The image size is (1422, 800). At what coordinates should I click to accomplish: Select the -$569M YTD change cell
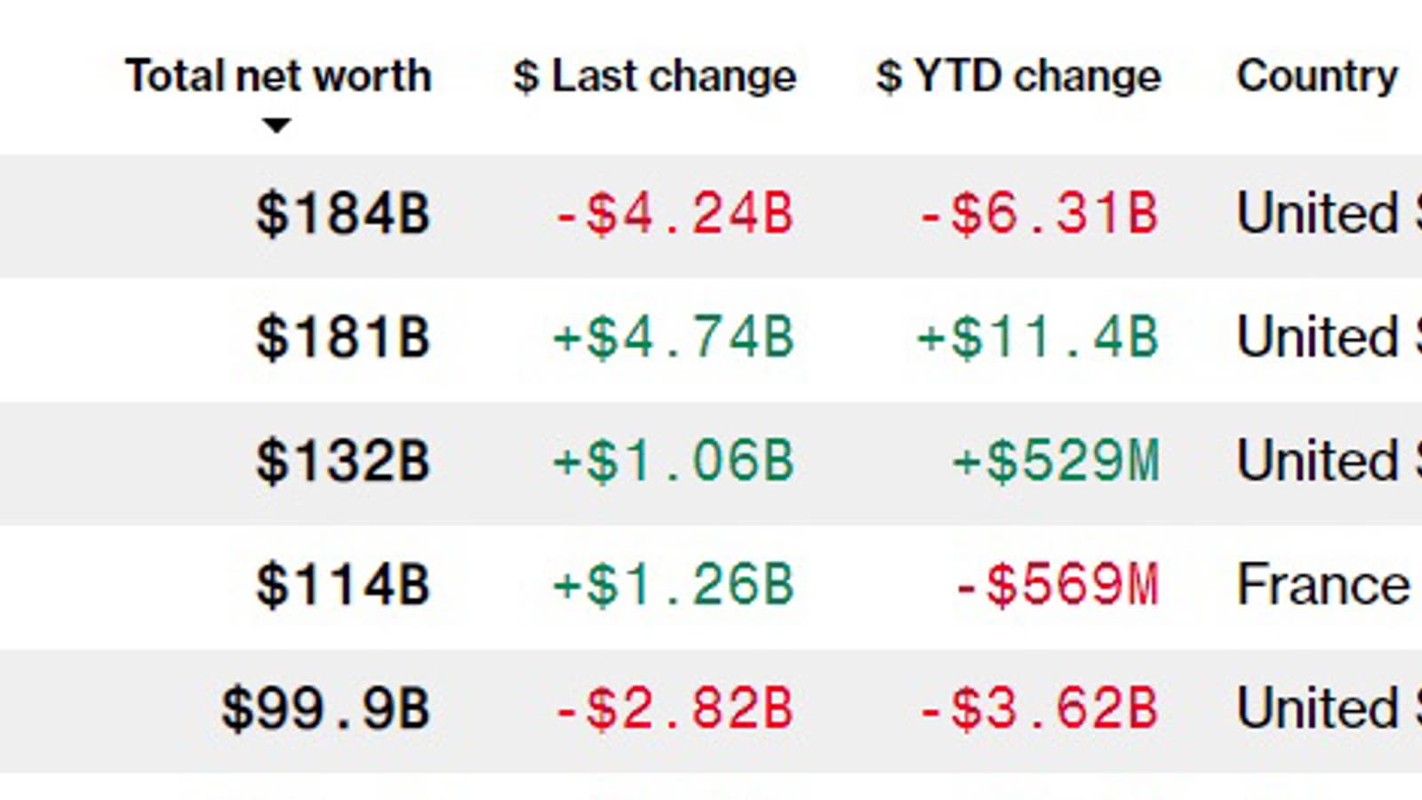(1056, 586)
